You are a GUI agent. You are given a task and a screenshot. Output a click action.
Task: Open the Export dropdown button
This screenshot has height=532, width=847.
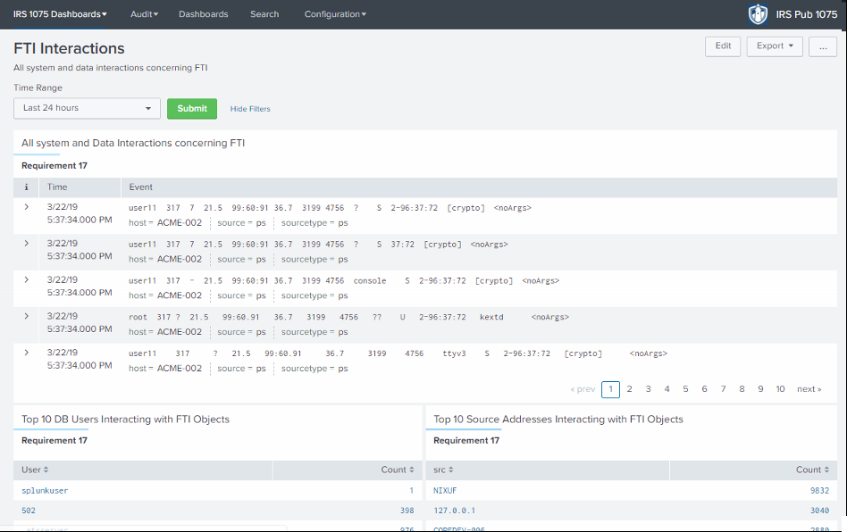tap(775, 46)
